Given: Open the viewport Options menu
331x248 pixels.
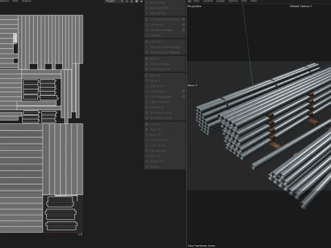Looking at the screenshot, I should 233,1.
